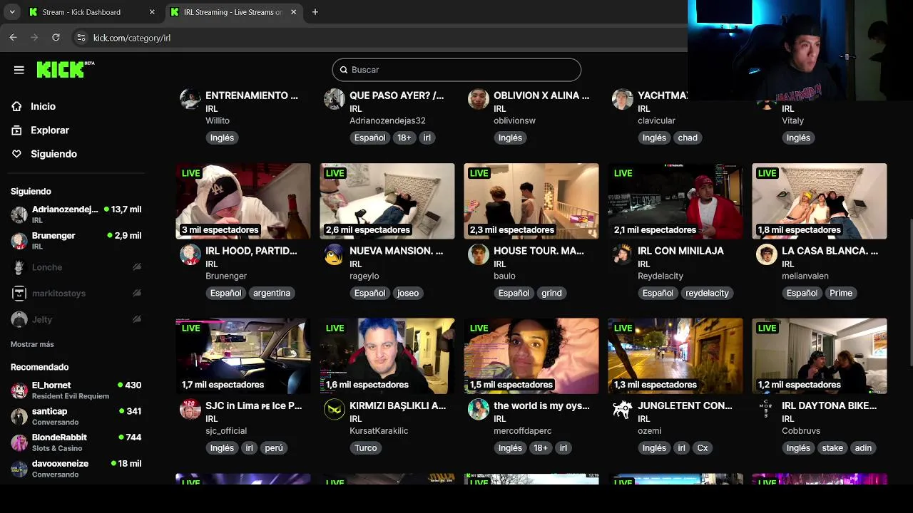The height and width of the screenshot is (513, 913).
Task: Open JUNGLETENT CON... stream thumbnail
Action: 675,356
